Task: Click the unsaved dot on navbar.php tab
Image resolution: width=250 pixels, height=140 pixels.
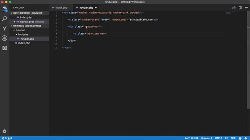Action: 96,8
